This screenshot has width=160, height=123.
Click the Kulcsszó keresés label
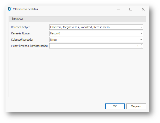[x=22, y=40]
